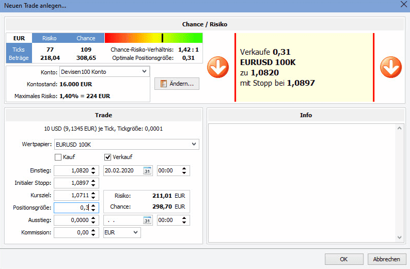The image size is (410, 269).
Task: Toggle the Verkauf checkbox
Action: 108,157
